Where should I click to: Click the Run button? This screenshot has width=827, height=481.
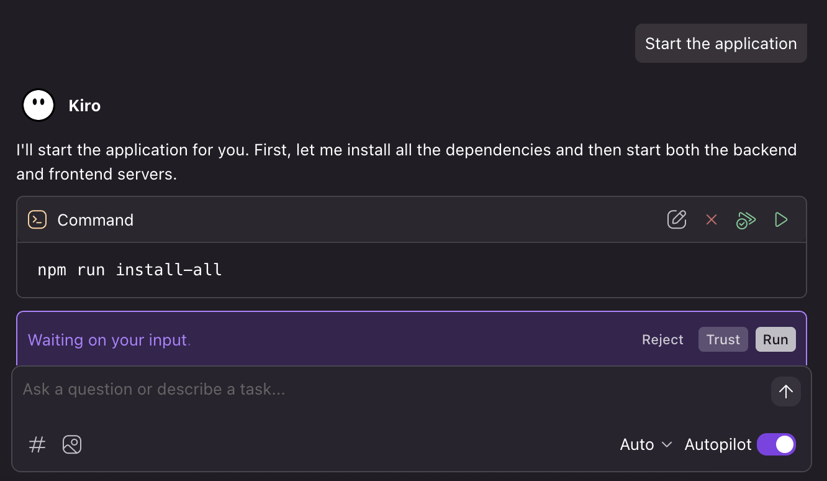pos(775,339)
